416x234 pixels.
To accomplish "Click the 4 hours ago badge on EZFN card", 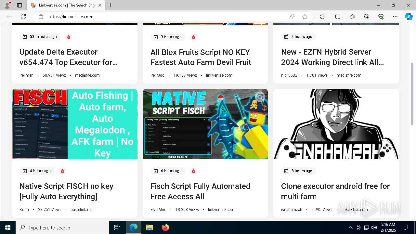I will 299,37.
